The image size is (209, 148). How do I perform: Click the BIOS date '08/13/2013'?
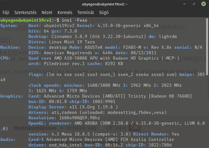coord(143,53)
